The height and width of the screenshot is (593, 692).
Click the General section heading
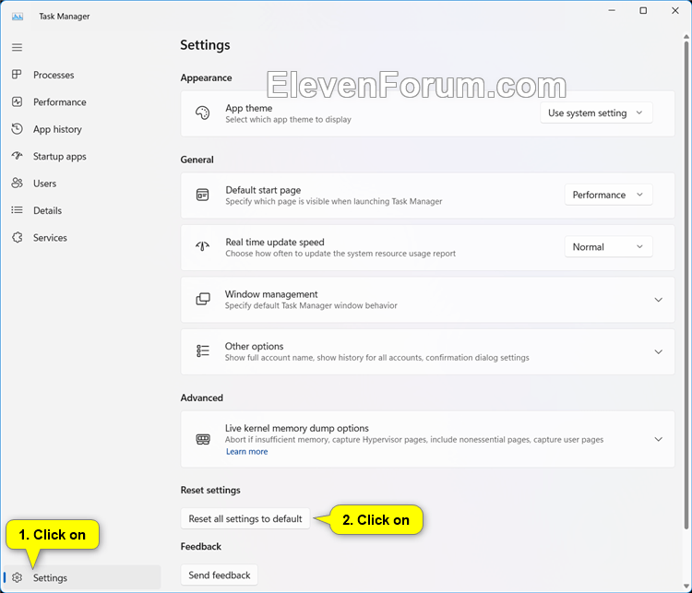pyautogui.click(x=197, y=160)
